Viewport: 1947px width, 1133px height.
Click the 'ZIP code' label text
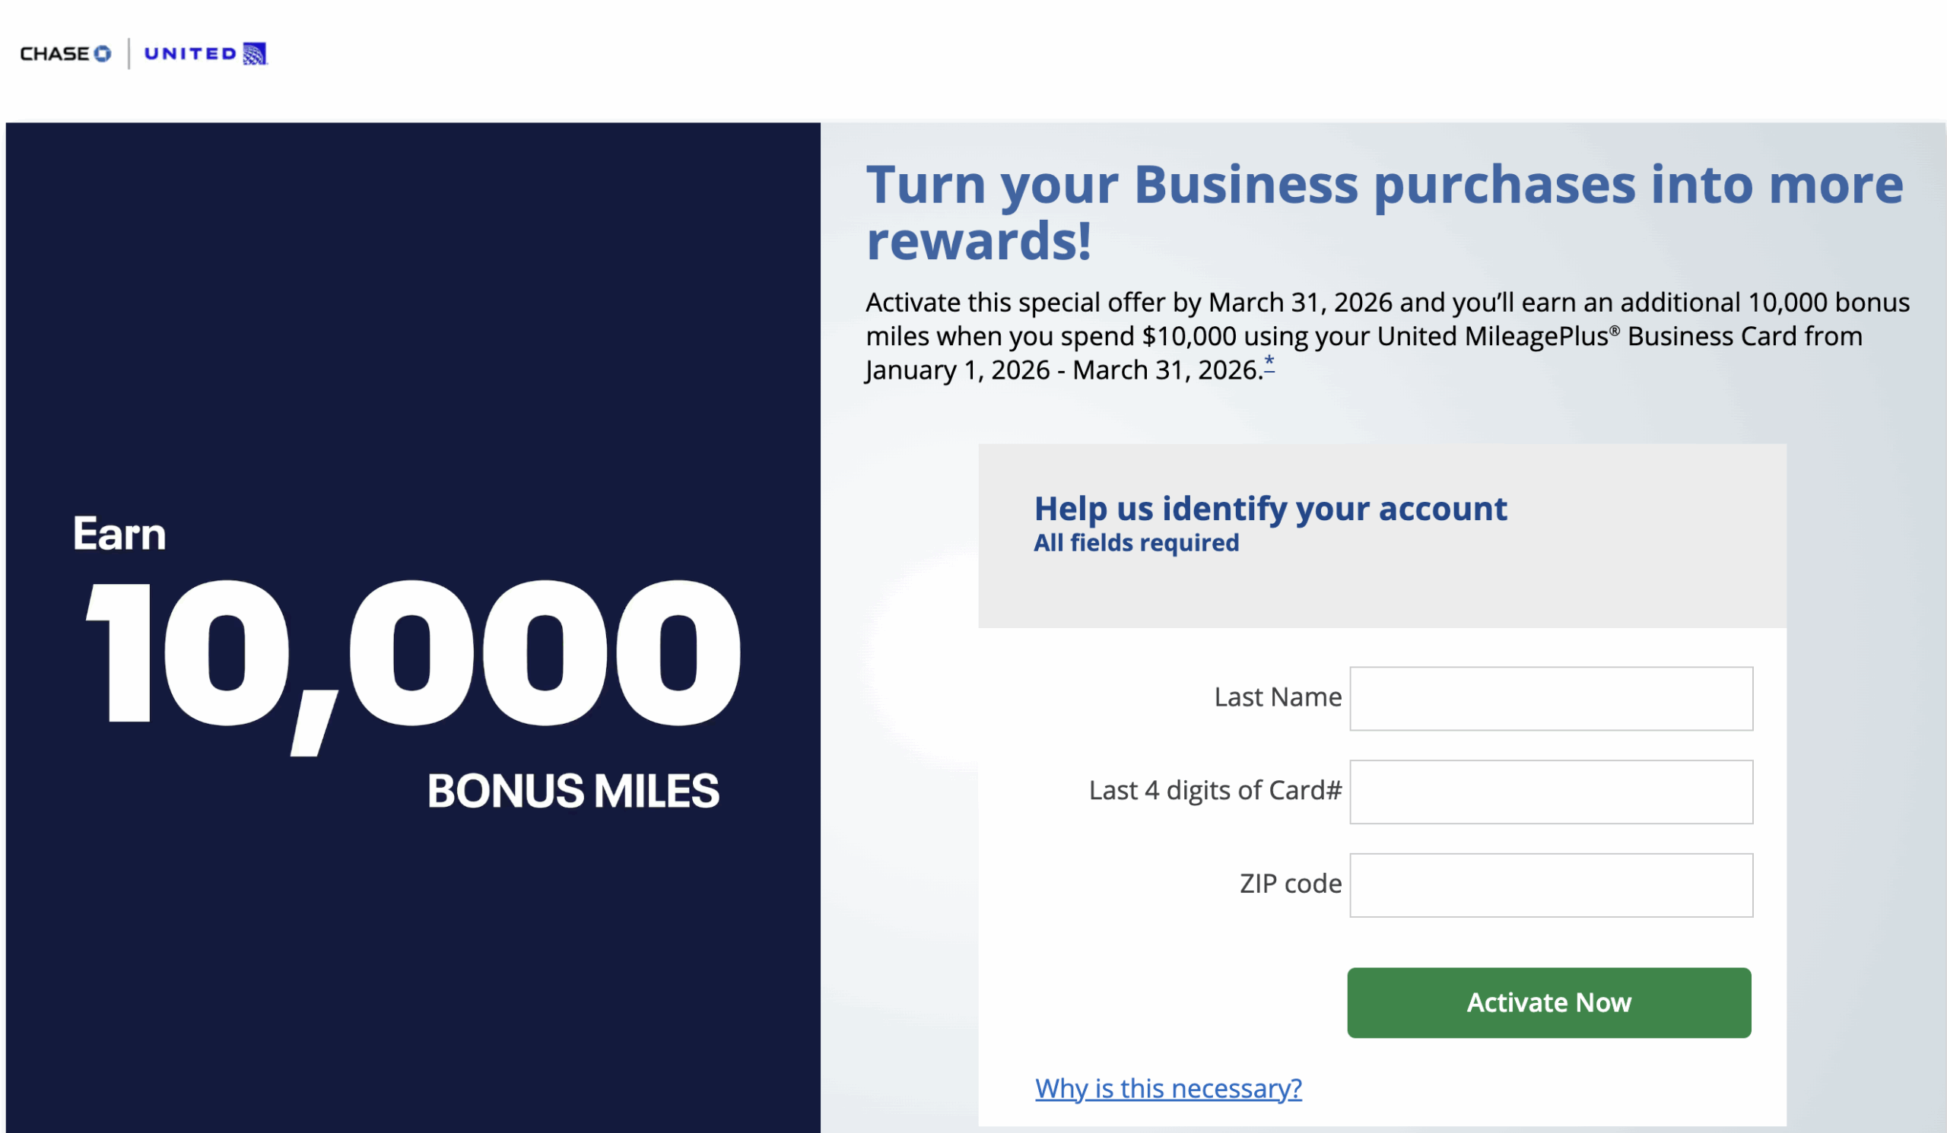click(x=1289, y=884)
